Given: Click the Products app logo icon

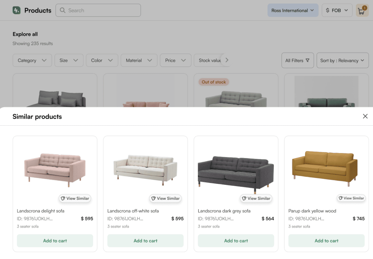Looking at the screenshot, I should pos(17,10).
